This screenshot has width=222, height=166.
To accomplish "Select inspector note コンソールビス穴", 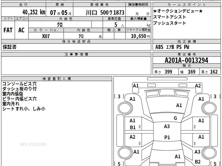I will (x=19, y=84).
